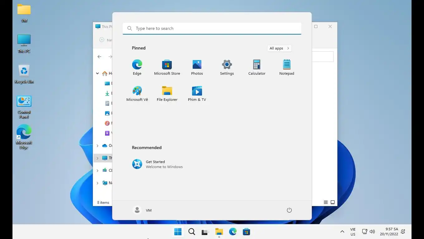This screenshot has width=424, height=239.
Task: Maximize the File Explorer window
Action: point(316,26)
